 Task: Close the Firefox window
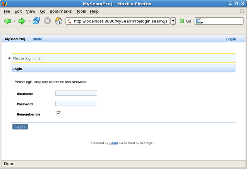[x=243, y=4]
